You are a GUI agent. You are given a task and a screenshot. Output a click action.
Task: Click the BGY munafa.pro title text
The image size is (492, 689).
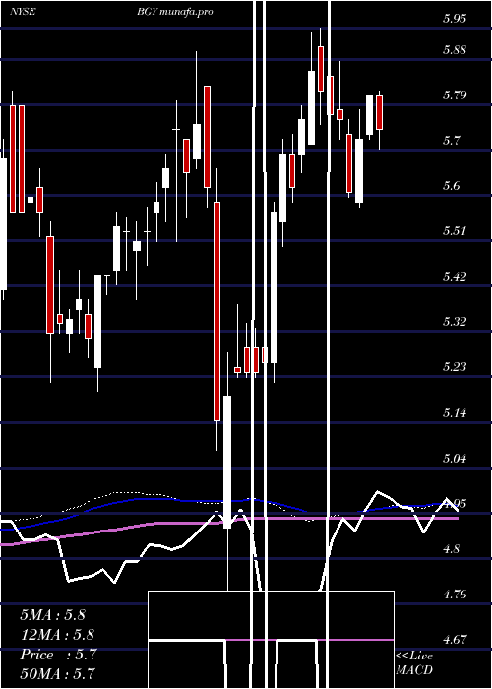[174, 12]
